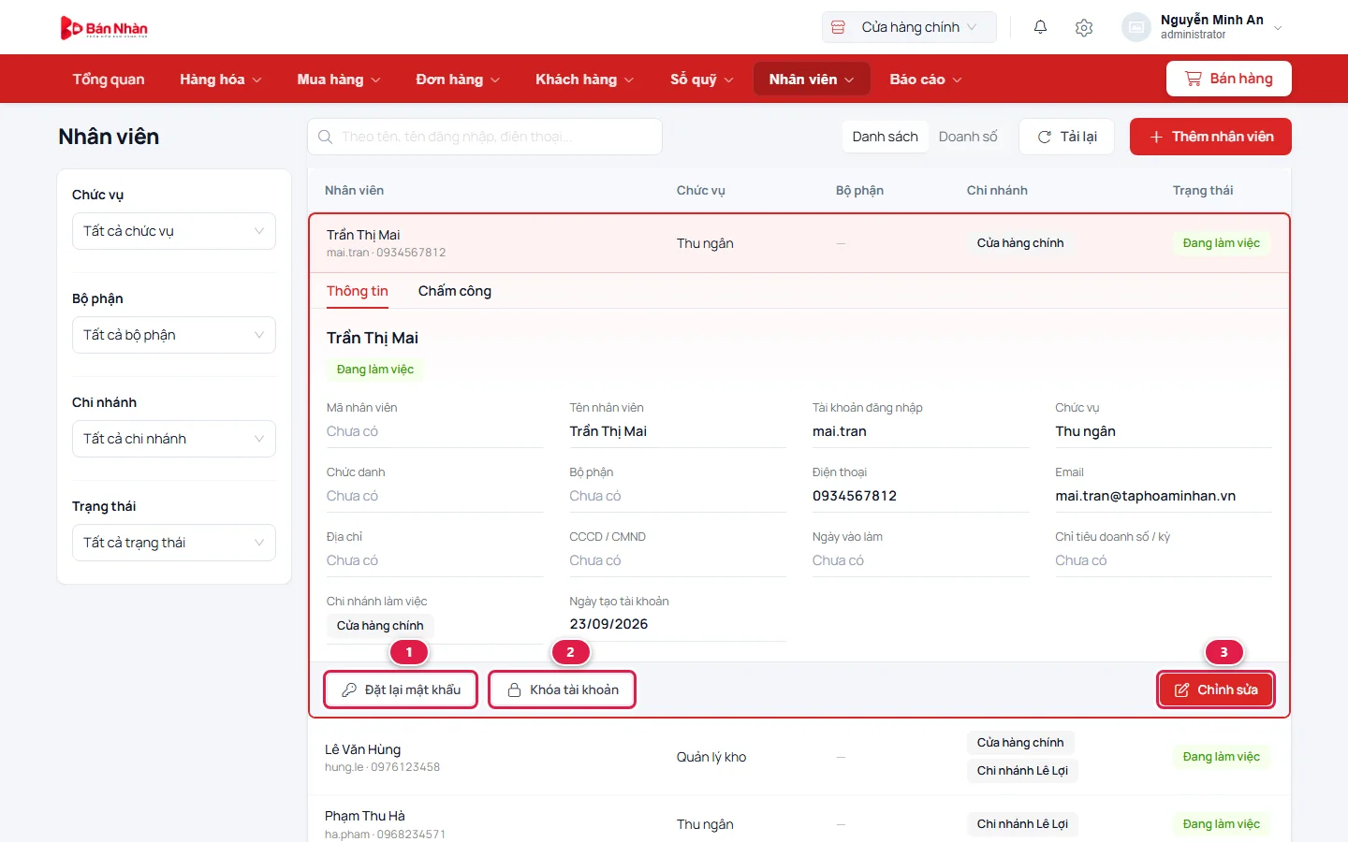
Task: Expand the Phạm Thu Hà employee row
Action: tap(799, 823)
